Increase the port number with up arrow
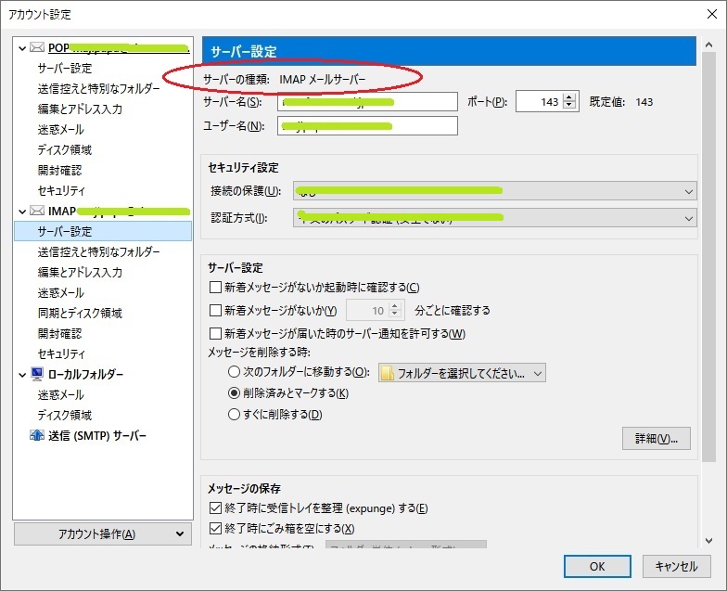Image resolution: width=727 pixels, height=591 pixels. pyautogui.click(x=570, y=97)
